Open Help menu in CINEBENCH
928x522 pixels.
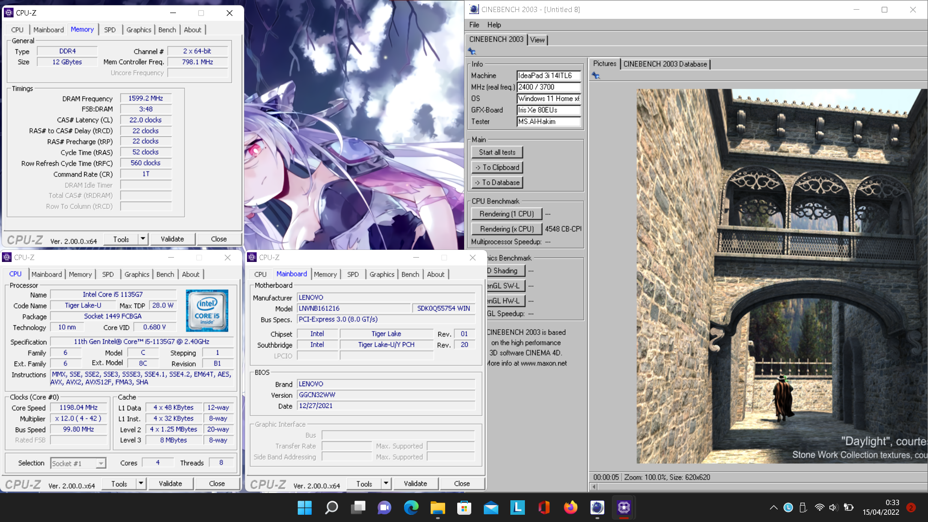(494, 25)
